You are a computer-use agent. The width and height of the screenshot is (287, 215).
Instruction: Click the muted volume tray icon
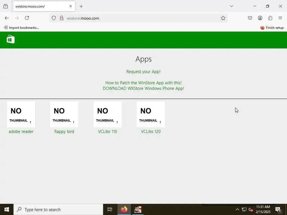[251, 209]
